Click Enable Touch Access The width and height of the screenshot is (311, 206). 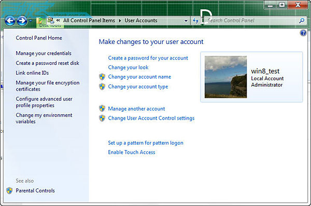pyautogui.click(x=132, y=152)
